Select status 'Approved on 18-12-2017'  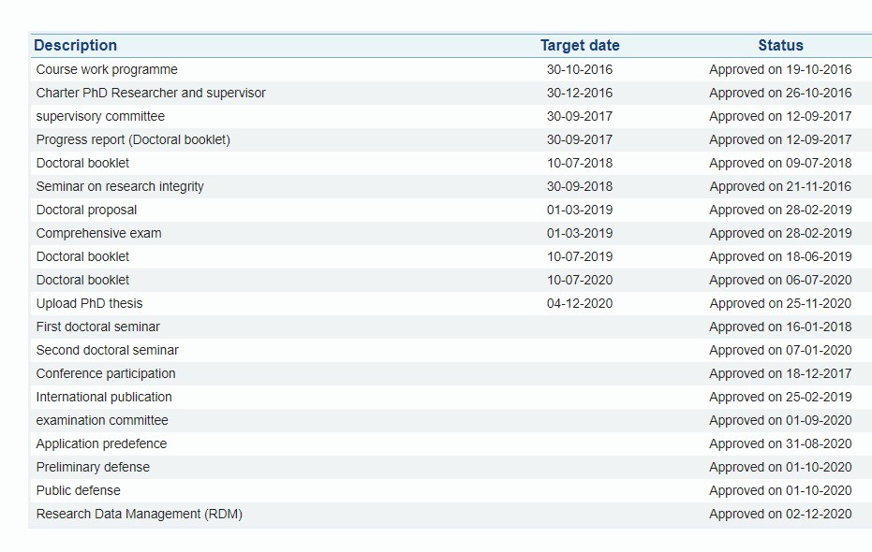pyautogui.click(x=780, y=373)
